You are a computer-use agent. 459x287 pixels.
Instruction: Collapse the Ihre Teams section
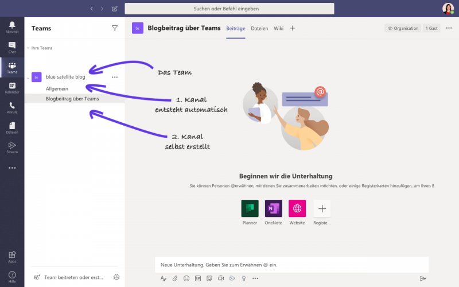click(28, 48)
